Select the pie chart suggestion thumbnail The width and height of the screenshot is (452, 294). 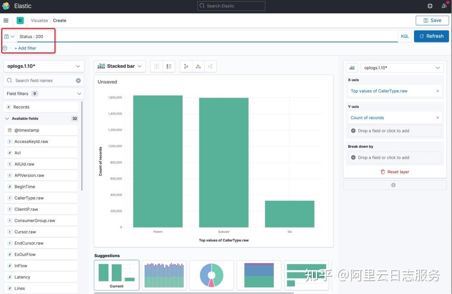211,275
